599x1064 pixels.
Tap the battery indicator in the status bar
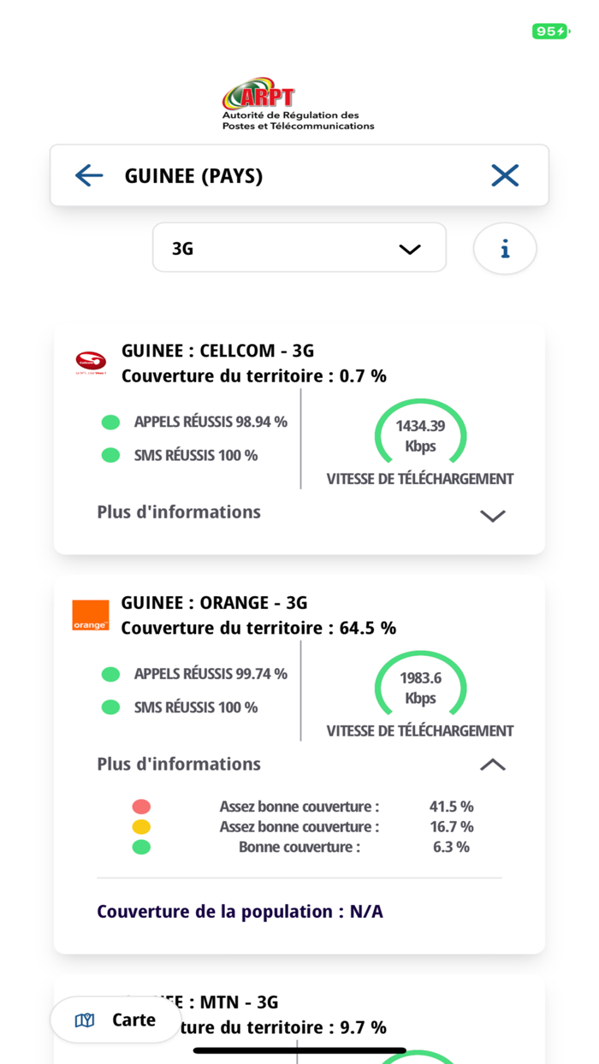(551, 30)
